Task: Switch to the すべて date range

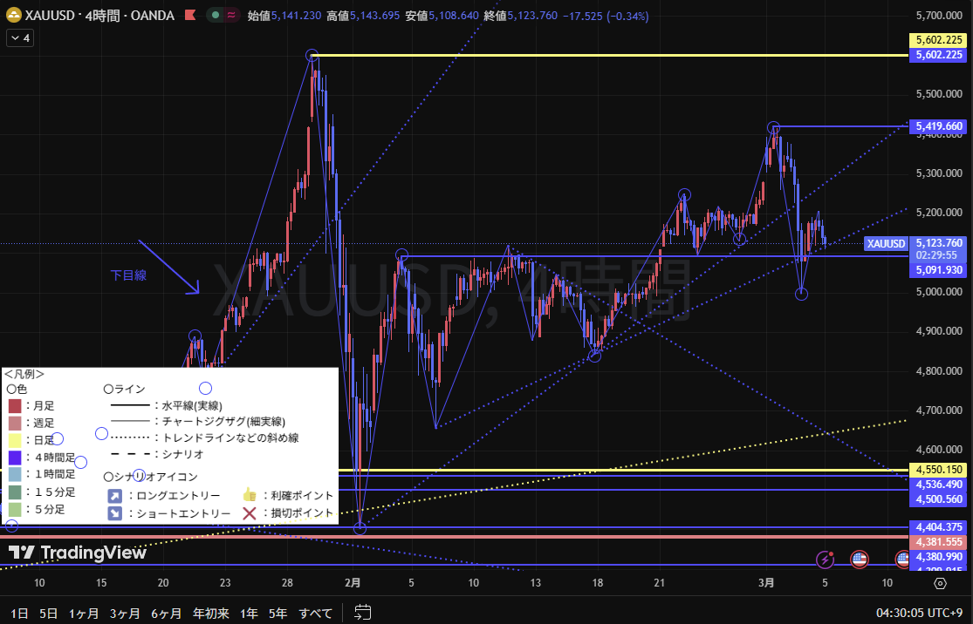Action: (316, 613)
